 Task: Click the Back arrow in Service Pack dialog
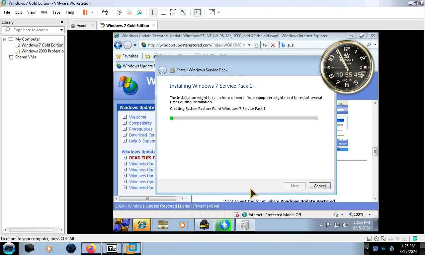click(x=162, y=70)
